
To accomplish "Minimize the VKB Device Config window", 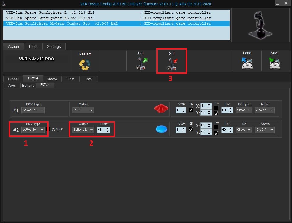I will pyautogui.click(x=277, y=3).
